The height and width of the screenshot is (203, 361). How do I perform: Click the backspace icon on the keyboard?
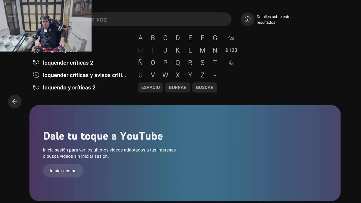(231, 38)
